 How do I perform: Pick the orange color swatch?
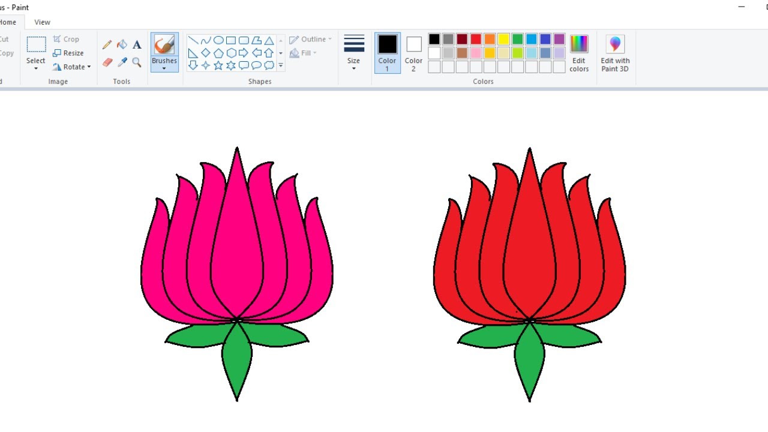(490, 39)
